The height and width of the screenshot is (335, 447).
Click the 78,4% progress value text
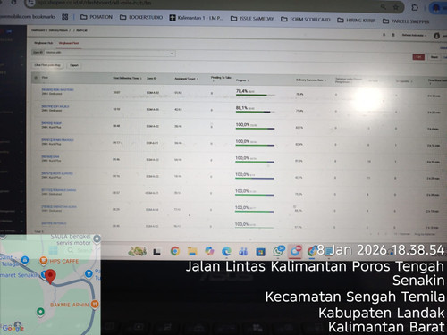[x=241, y=91]
